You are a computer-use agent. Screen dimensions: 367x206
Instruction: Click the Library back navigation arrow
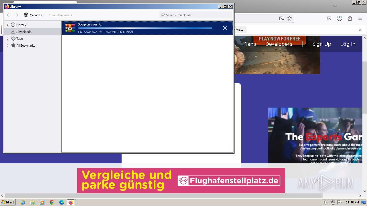pyautogui.click(x=9, y=15)
